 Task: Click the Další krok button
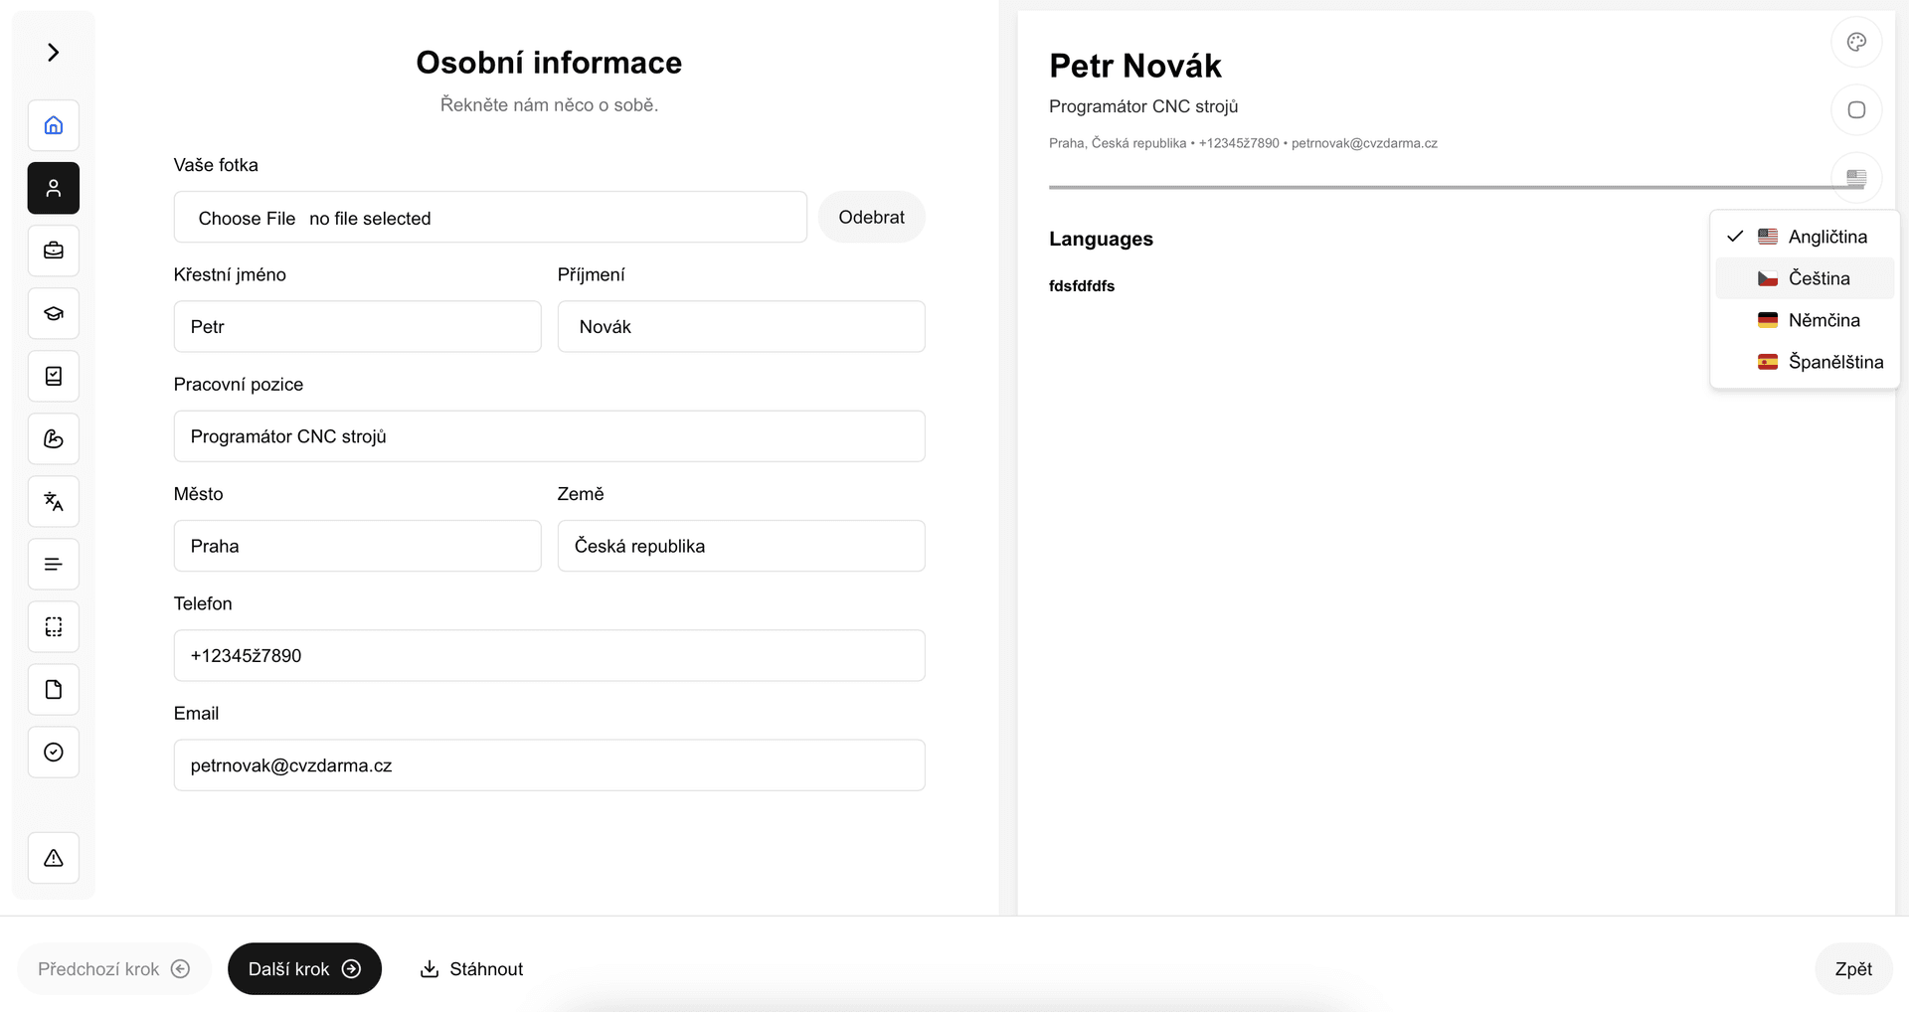[304, 969]
